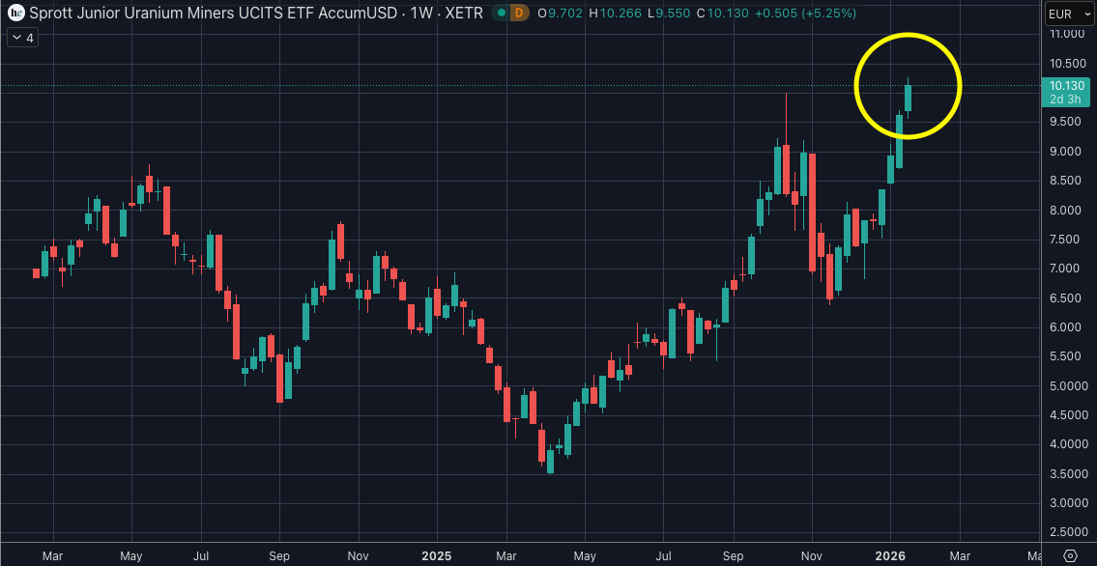
Task: Click the first Jul label on time axis
Action: coord(201,557)
